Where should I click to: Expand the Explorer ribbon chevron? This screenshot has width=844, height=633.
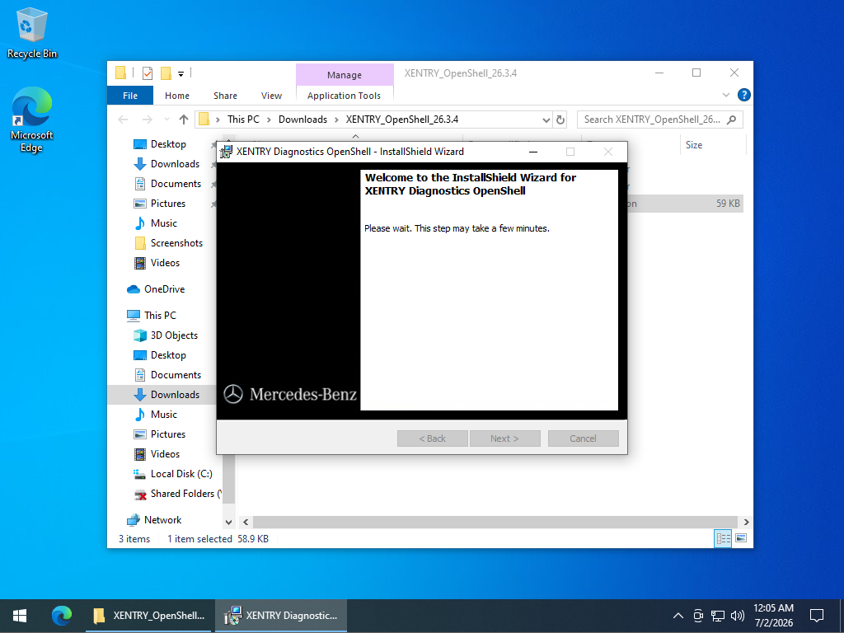coord(726,96)
